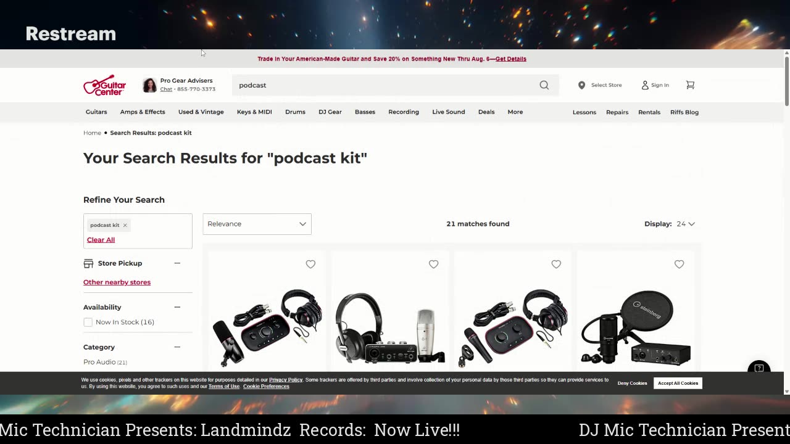
Task: Open the Used & Vintage menu
Action: (201, 112)
